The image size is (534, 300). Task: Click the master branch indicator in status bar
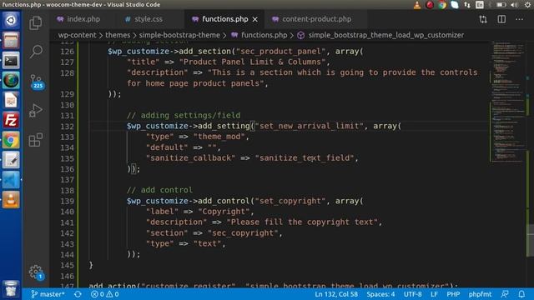(48, 294)
